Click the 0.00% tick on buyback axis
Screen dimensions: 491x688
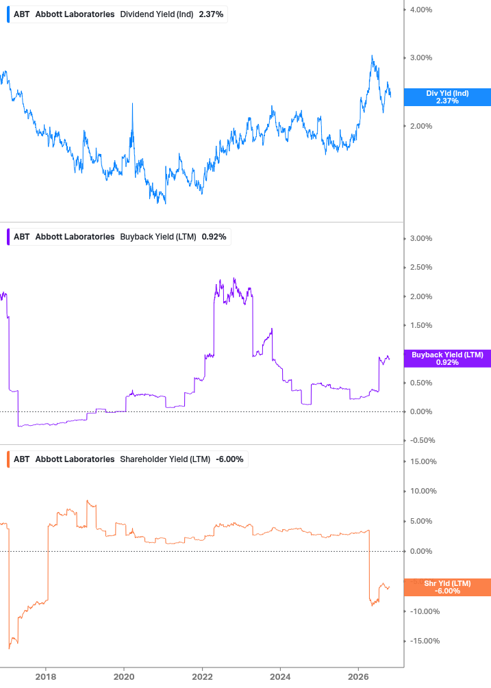pos(420,411)
